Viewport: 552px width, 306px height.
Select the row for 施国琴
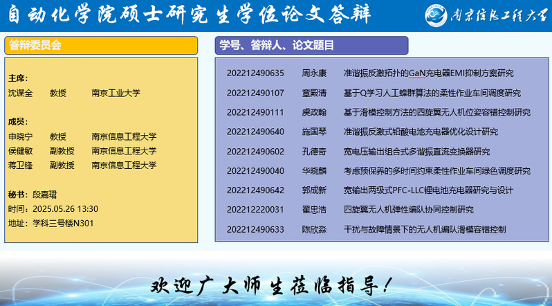(313, 132)
